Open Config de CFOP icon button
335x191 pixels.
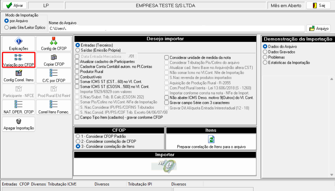click(54, 44)
